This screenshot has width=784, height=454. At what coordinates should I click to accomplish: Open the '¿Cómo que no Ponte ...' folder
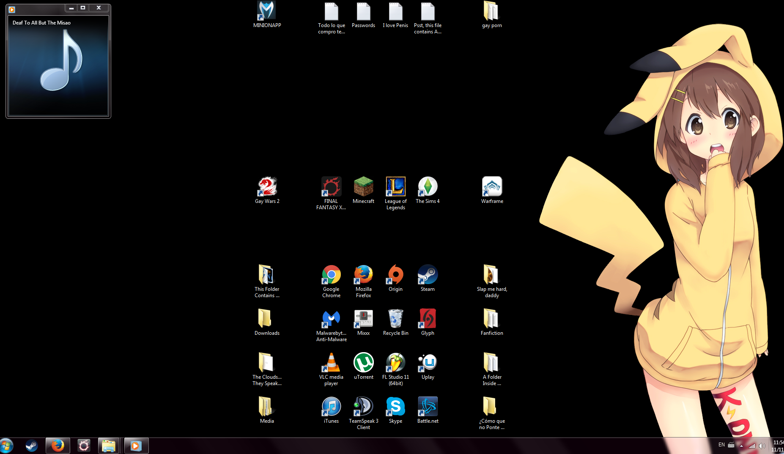(x=492, y=413)
